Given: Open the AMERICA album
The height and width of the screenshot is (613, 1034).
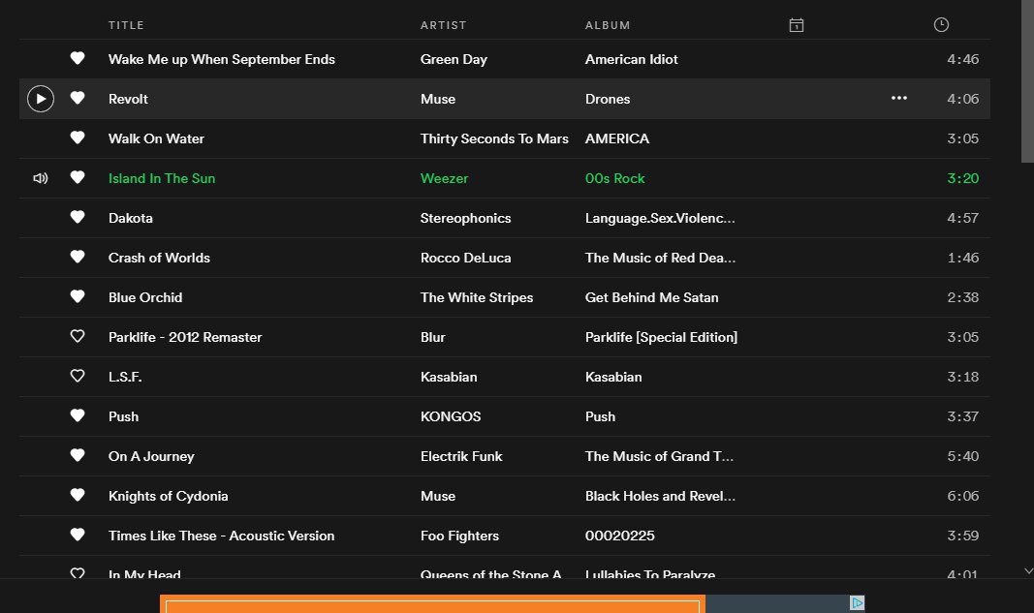Looking at the screenshot, I should [616, 138].
